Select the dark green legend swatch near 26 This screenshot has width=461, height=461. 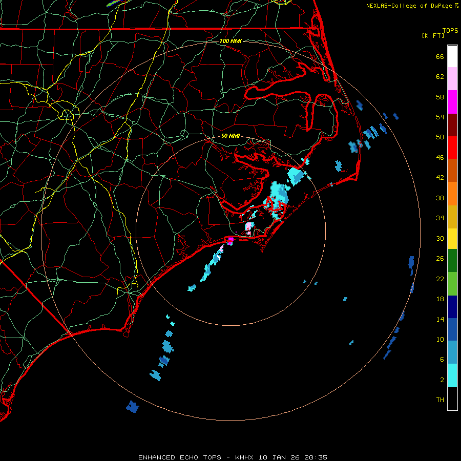(x=452, y=261)
